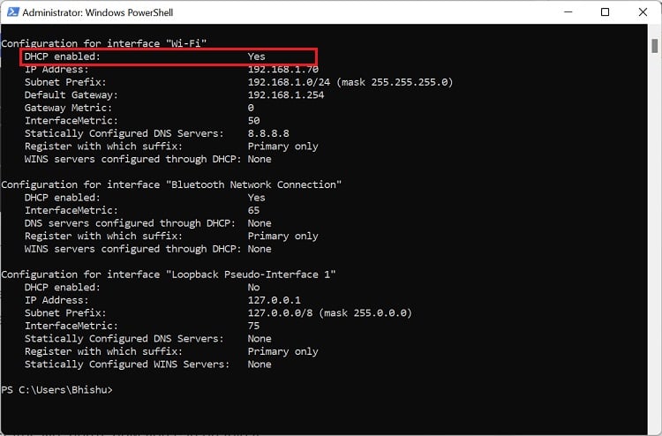662x436 pixels.
Task: Click the PS C:\Users\Bhishu> prompt
Action: [57, 389]
